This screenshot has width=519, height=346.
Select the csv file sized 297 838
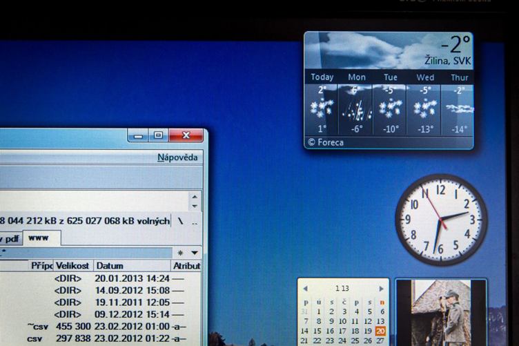[100, 338]
